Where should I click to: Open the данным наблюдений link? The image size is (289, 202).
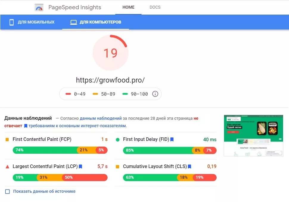click(101, 118)
